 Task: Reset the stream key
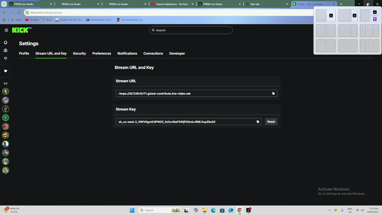(x=271, y=122)
